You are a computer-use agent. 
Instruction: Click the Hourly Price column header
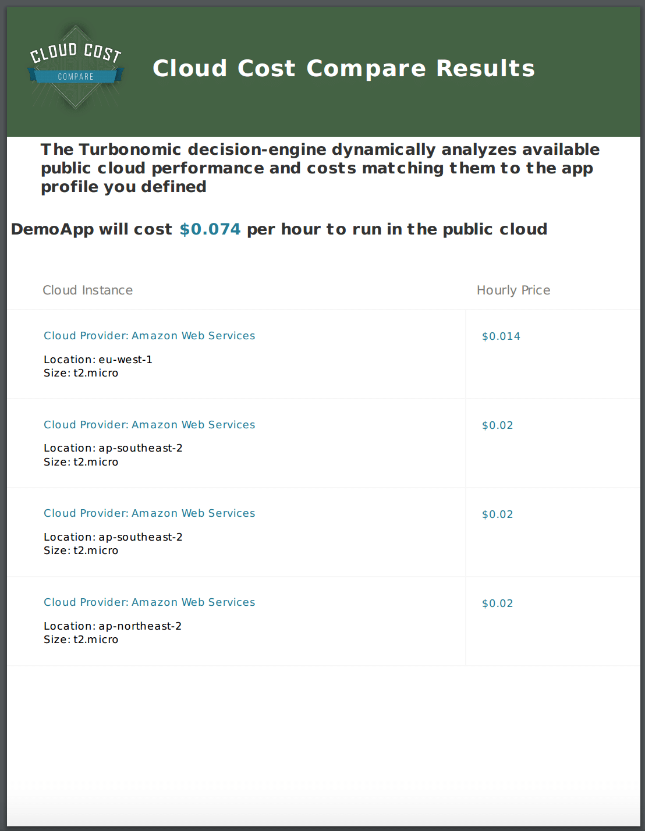513,290
